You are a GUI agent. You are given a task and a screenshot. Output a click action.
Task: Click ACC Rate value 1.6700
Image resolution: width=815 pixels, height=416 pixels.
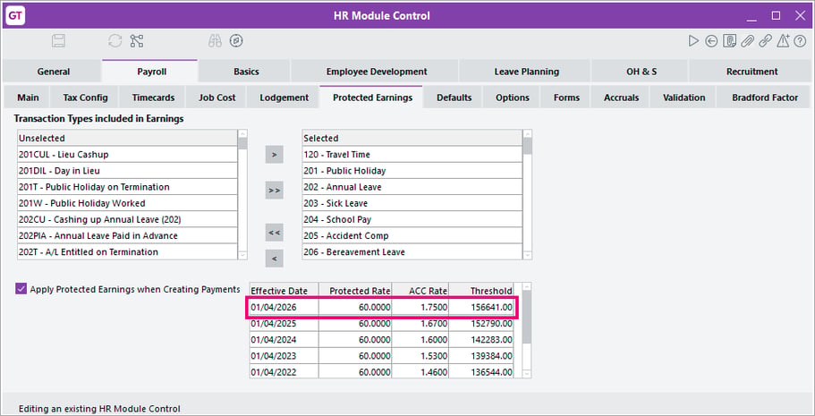tap(420, 324)
